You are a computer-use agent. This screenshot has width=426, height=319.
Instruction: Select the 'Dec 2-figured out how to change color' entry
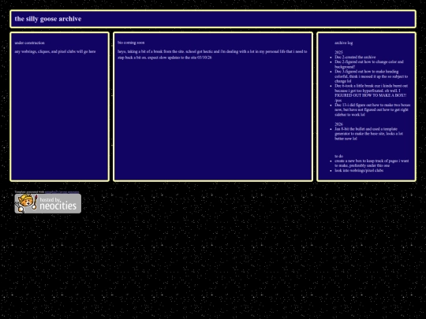click(369, 65)
